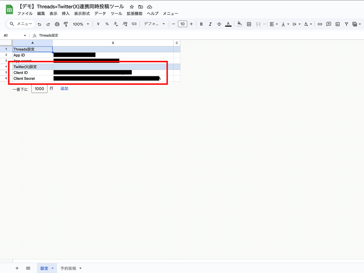Star the document title
Viewport: 364px width, 273px height.
click(132, 7)
